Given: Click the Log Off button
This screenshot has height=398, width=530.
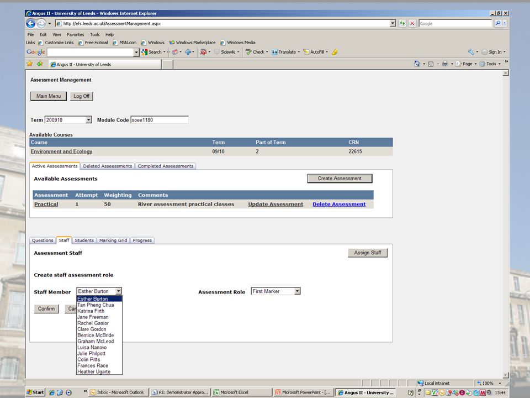Looking at the screenshot, I should coord(82,96).
